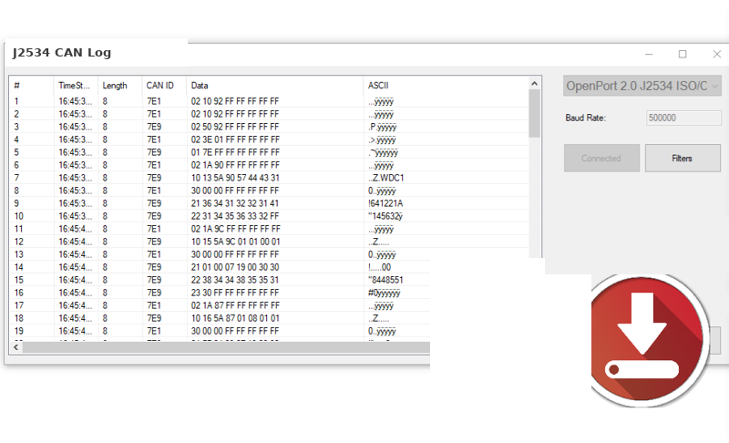Click CAN ID 7E9 in row 3
The image size is (729, 443).
154,127
